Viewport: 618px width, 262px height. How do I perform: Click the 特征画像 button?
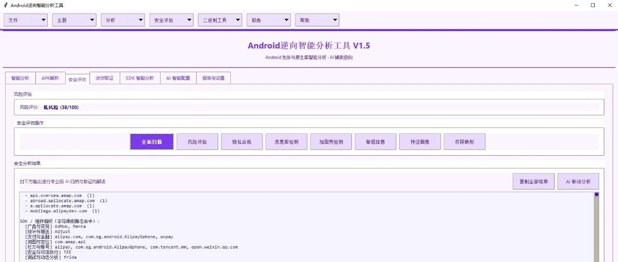(420, 142)
